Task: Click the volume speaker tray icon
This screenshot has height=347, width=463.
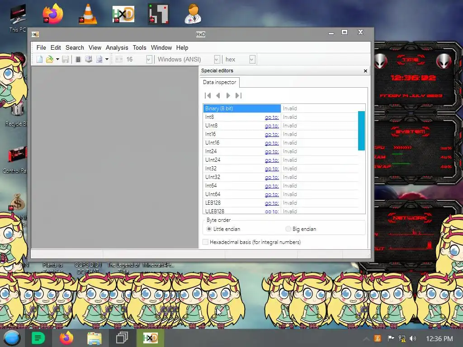Action: coord(413,338)
